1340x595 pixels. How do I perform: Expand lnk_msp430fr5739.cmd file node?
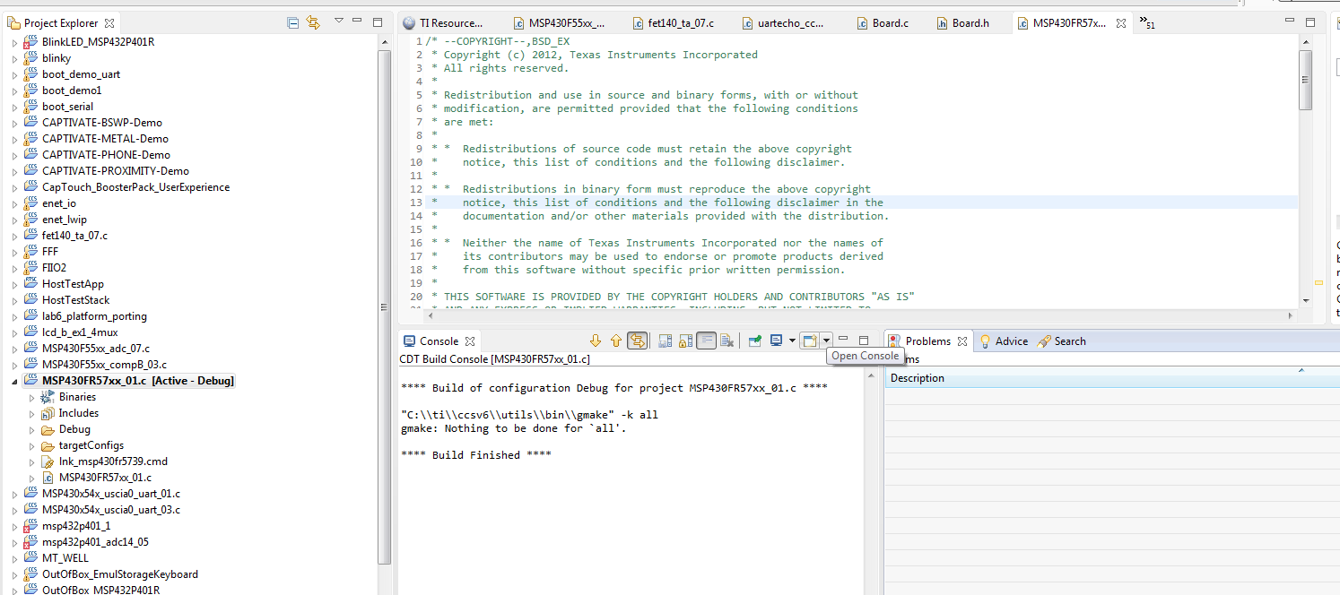tap(31, 461)
